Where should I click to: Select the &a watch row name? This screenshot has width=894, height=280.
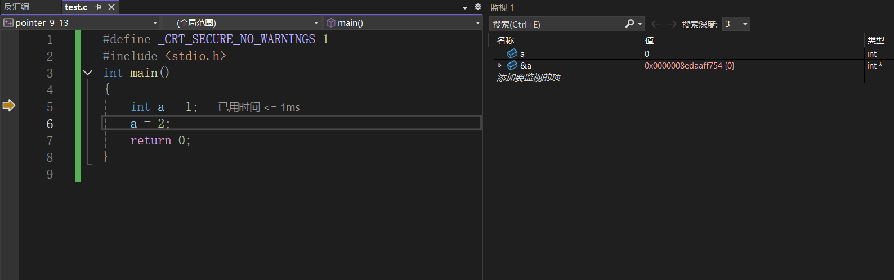[x=526, y=66]
